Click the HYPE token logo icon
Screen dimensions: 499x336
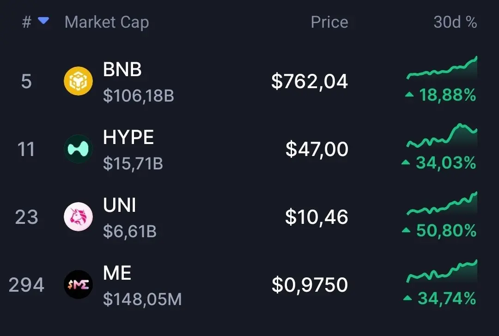click(x=78, y=149)
